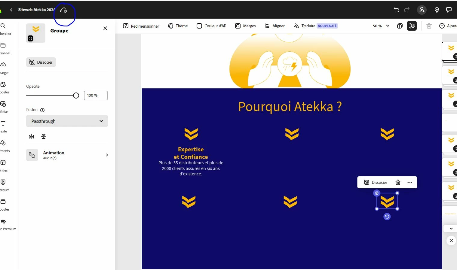457x270 pixels.
Task: Go back using the left arrow
Action: pyautogui.click(x=11, y=10)
